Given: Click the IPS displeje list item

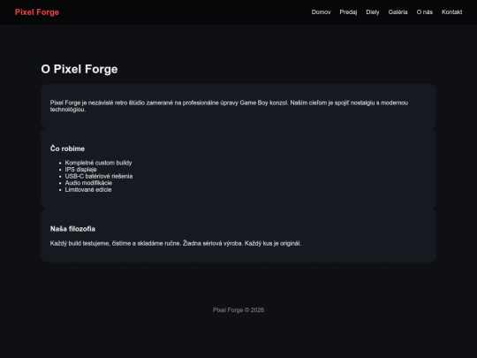Looking at the screenshot, I should [x=80, y=170].
